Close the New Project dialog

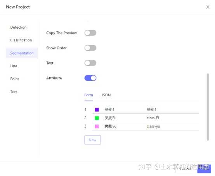coord(208,7)
